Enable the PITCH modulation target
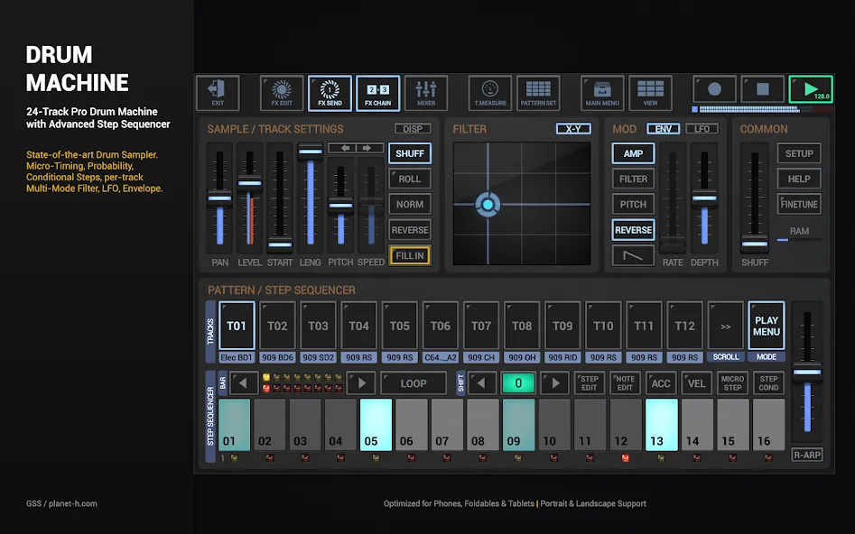The image size is (855, 534). [633, 205]
